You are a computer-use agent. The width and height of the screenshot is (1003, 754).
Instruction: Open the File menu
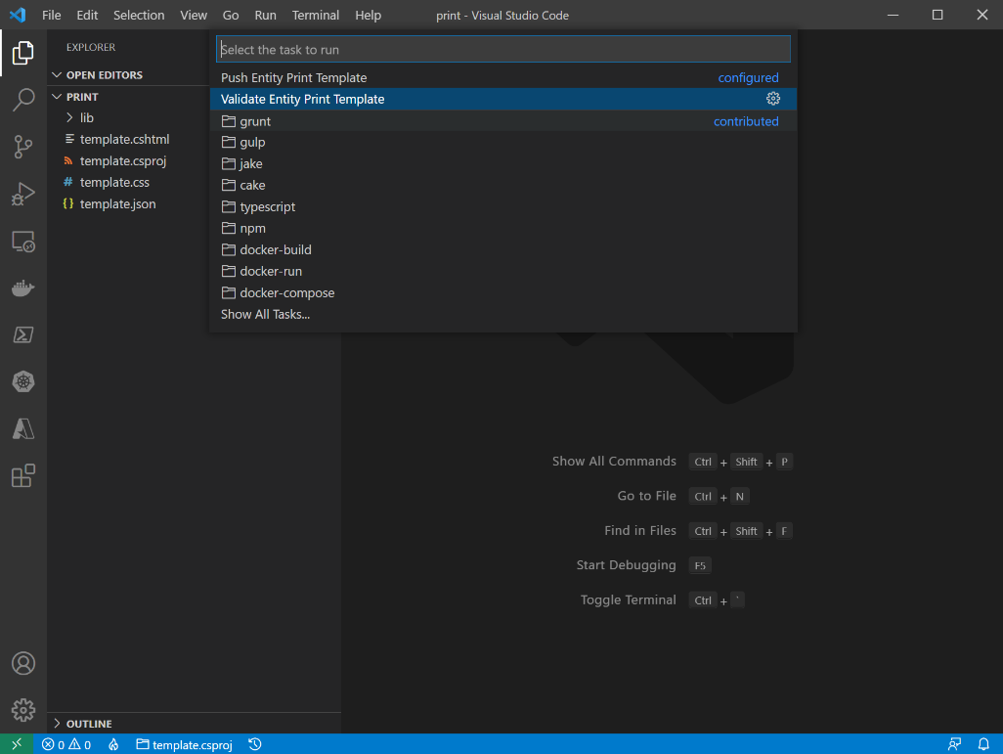pos(52,15)
